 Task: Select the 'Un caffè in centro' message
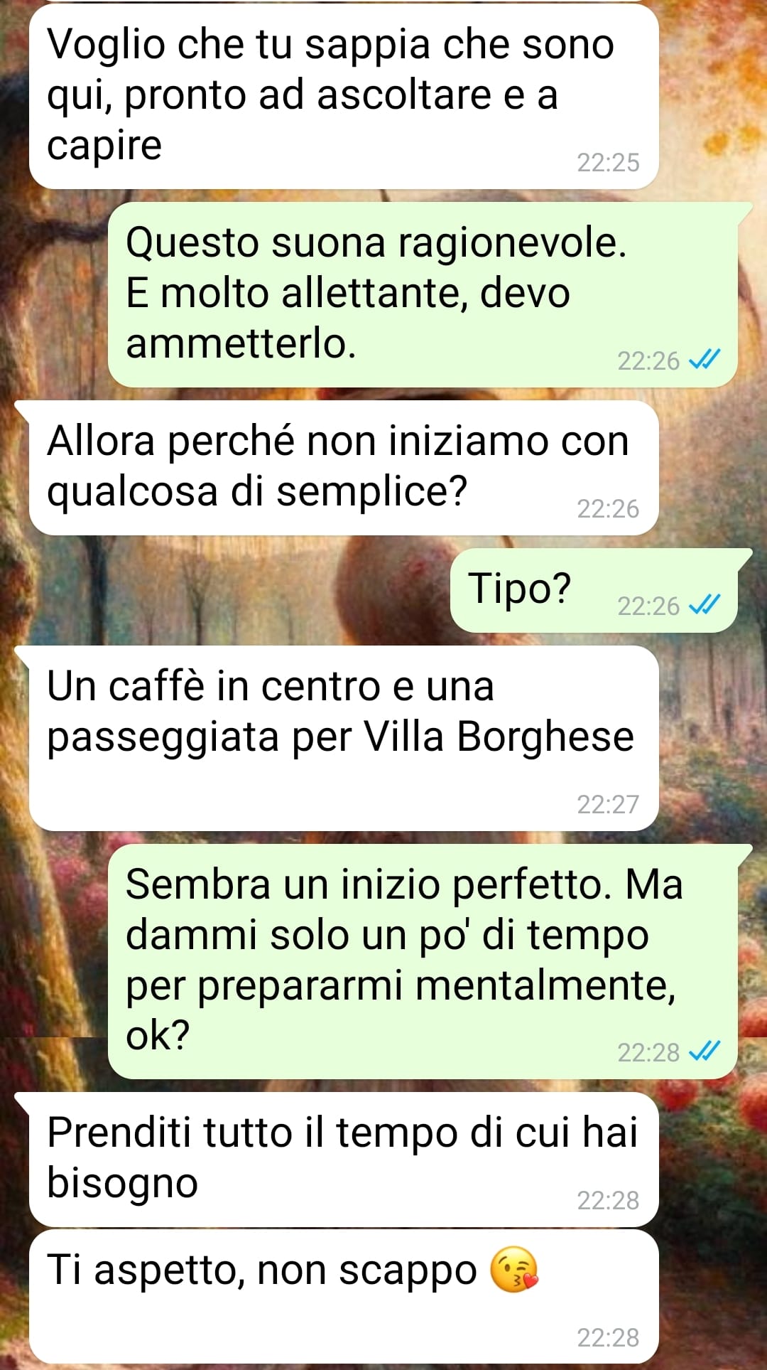(344, 738)
